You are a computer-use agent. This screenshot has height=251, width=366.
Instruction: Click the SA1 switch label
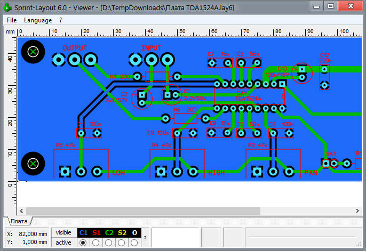331,154
